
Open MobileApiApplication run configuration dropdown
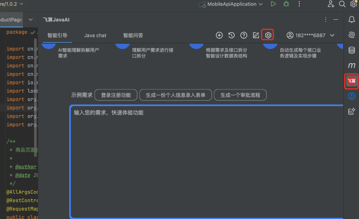(261, 4)
